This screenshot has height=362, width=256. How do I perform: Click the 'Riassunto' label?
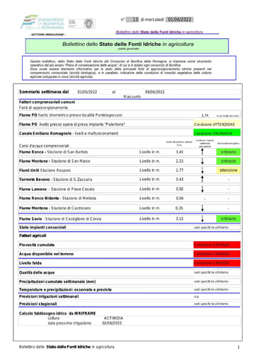132,97
